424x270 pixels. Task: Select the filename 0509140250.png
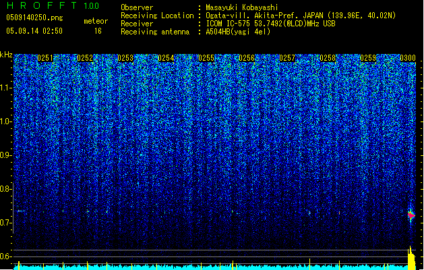pos(34,18)
